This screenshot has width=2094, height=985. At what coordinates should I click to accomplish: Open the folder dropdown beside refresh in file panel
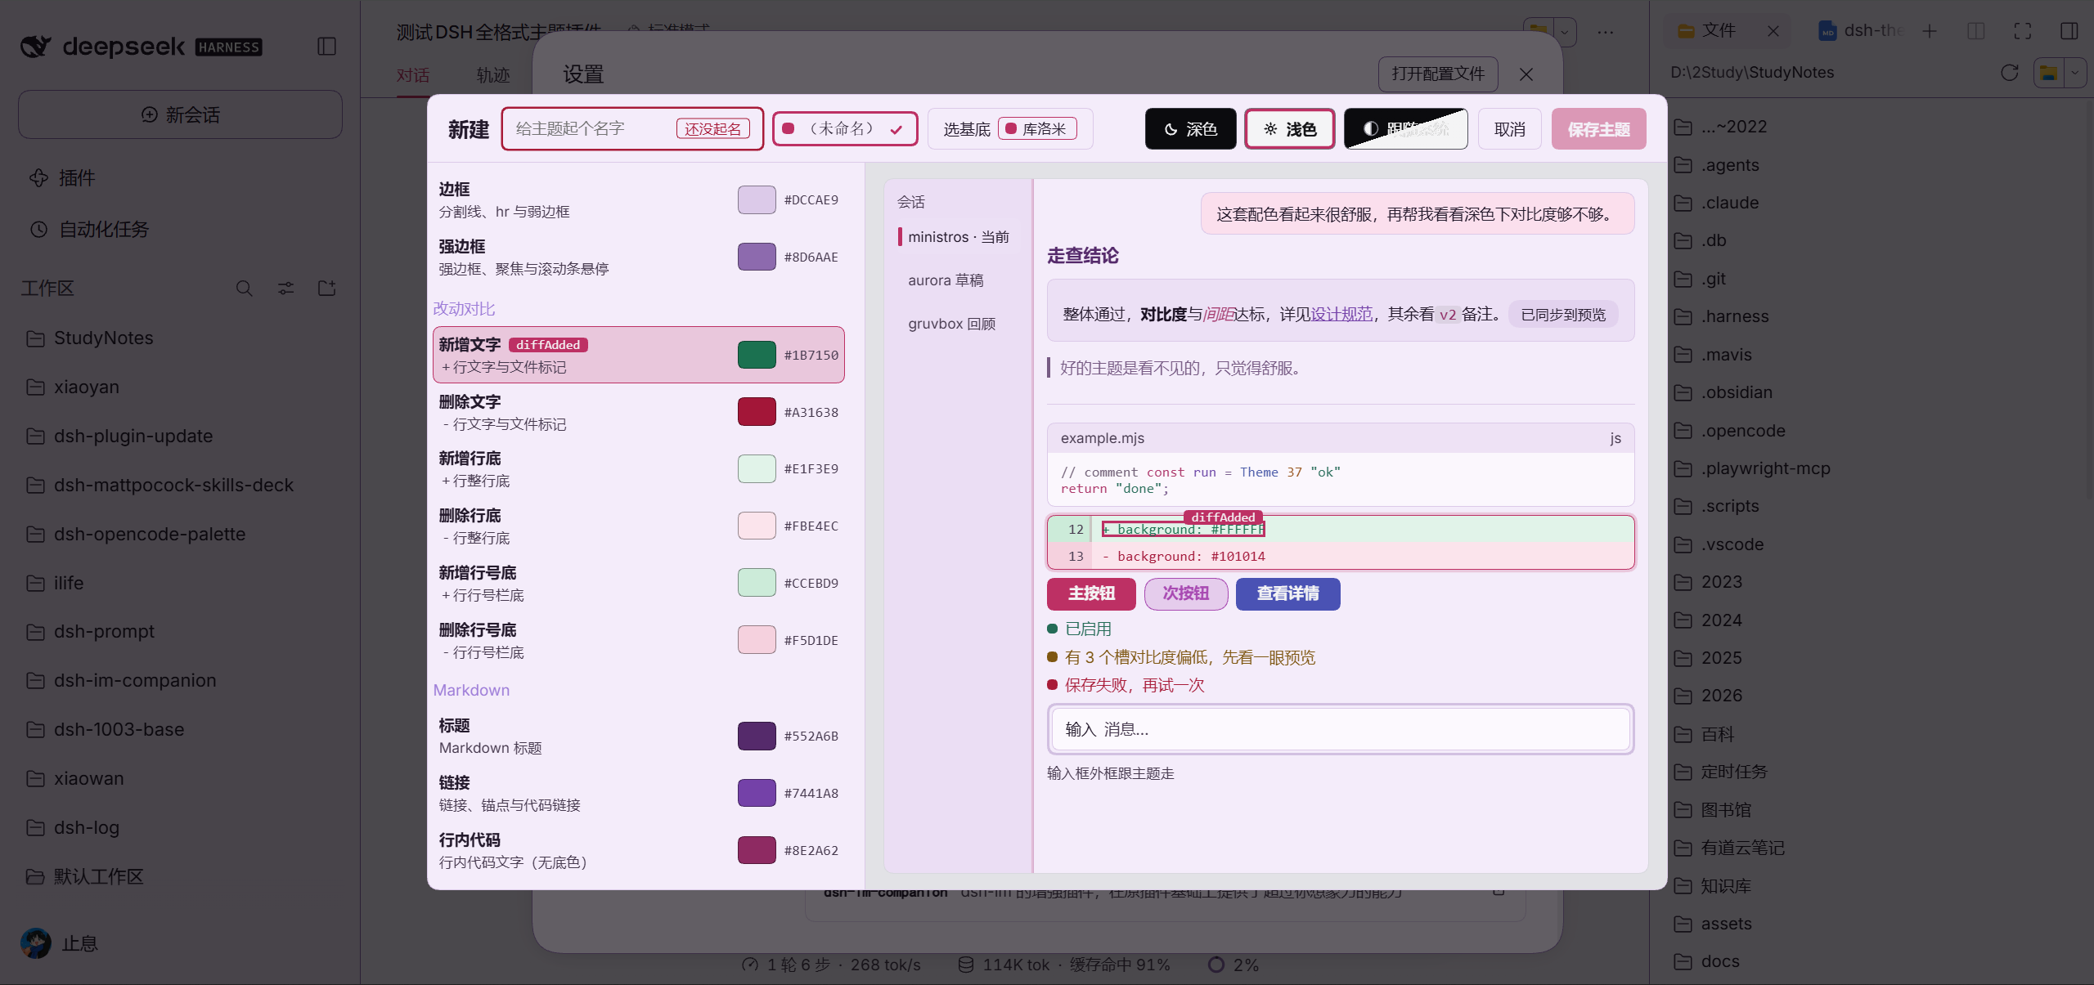click(2075, 73)
